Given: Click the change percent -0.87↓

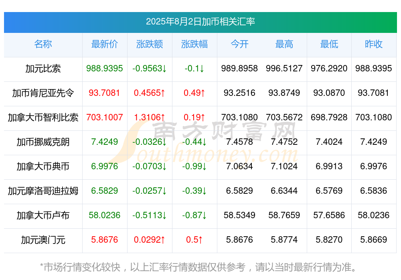Looking at the screenshot, I should (194, 215).
